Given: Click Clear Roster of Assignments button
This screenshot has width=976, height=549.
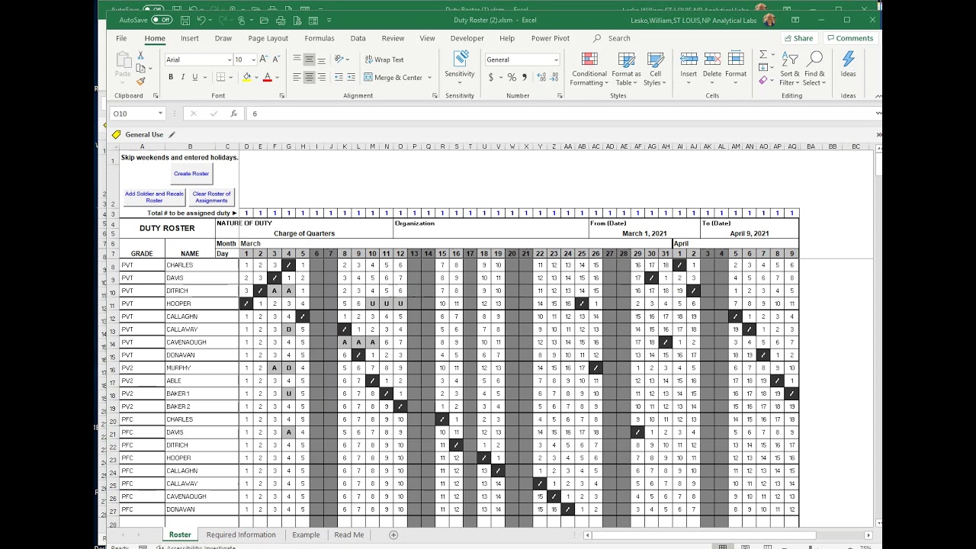Looking at the screenshot, I should click(211, 197).
